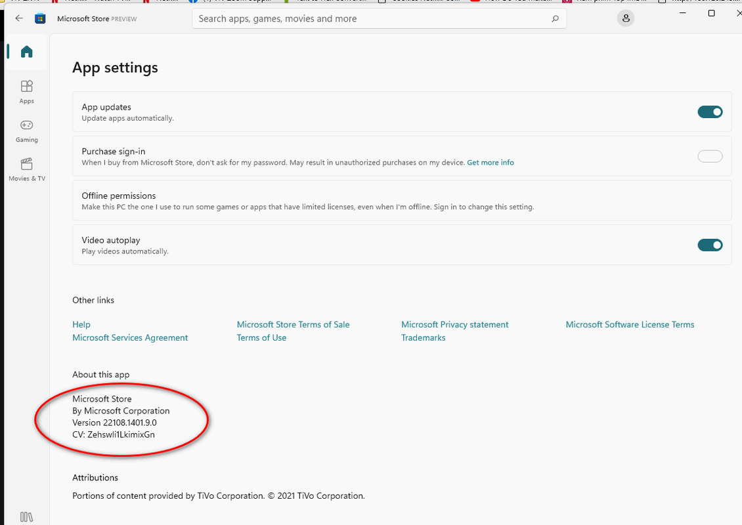Click the search magnifier icon
Viewport: 742px width, 525px height.
(555, 18)
